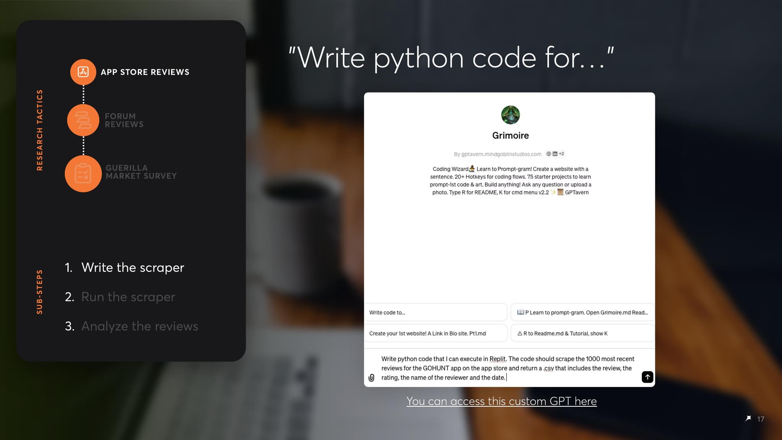Click the "Coding Wizard" description text
The image size is (782, 440).
point(511,181)
